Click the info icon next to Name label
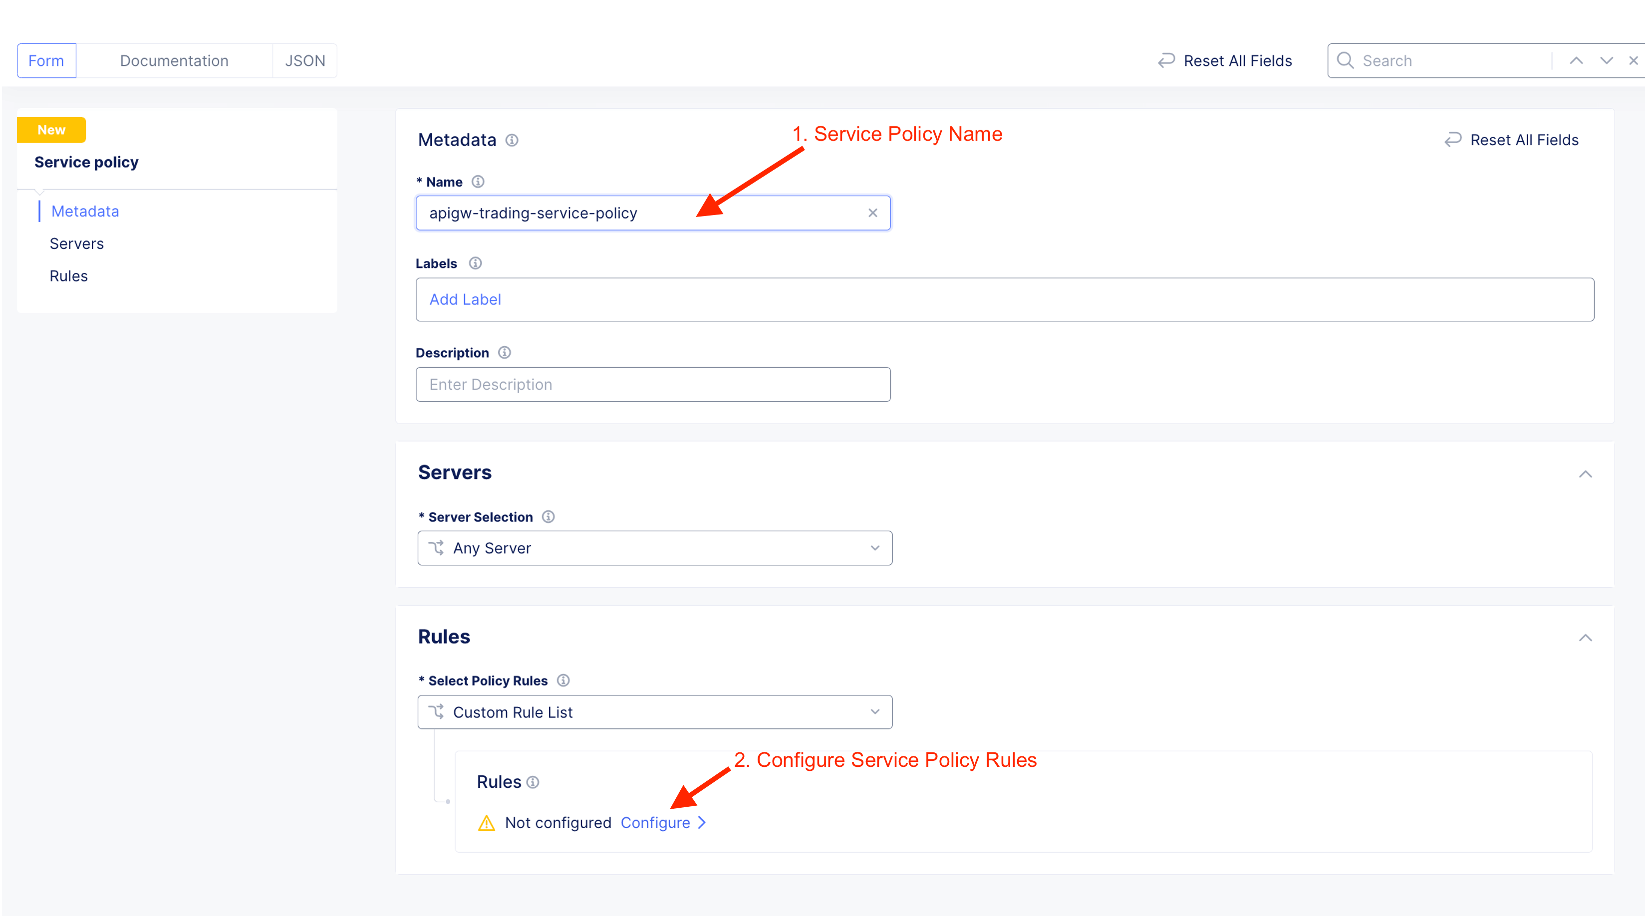Image resolution: width=1645 pixels, height=916 pixels. [x=478, y=182]
